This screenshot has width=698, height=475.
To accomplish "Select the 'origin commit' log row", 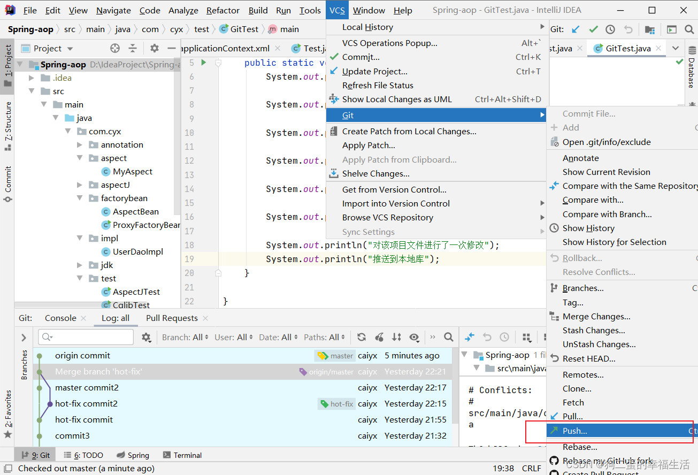I will click(x=243, y=356).
